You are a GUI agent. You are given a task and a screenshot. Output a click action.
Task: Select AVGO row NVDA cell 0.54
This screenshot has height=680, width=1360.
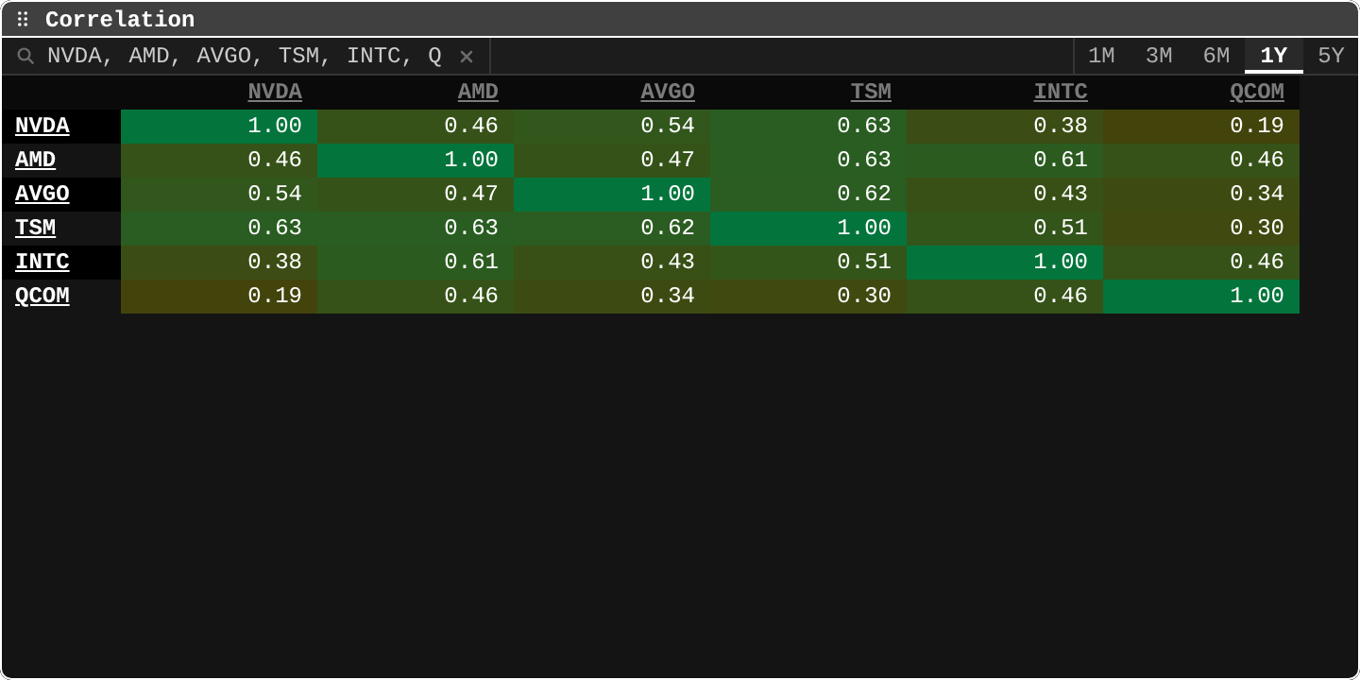[219, 195]
